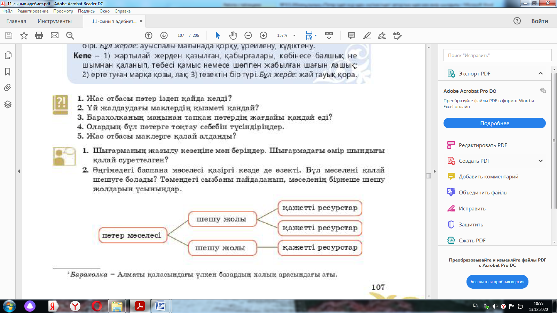Go to previous page with up arrow

pyautogui.click(x=149, y=35)
